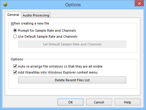This screenshot has height=110, width=146.
Task: Click the Options title bar text
Action: pyautogui.click(x=73, y=5)
